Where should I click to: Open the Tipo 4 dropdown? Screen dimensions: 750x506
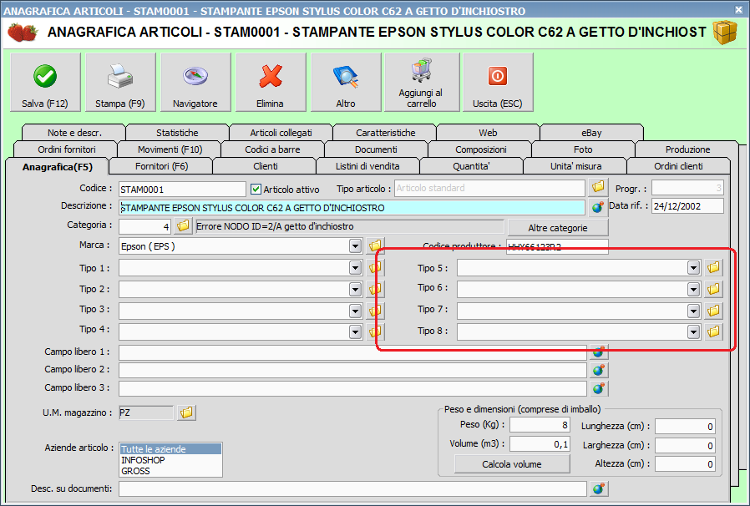pos(355,331)
